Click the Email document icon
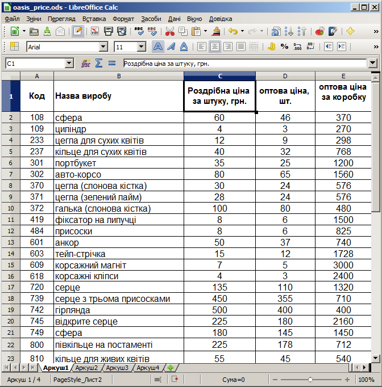Screen dimensions: 382x387 [60, 31]
